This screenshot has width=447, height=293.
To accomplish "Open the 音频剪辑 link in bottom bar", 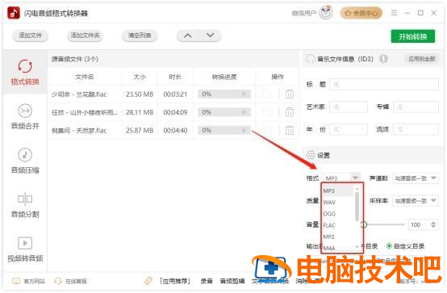I will pos(232,282).
